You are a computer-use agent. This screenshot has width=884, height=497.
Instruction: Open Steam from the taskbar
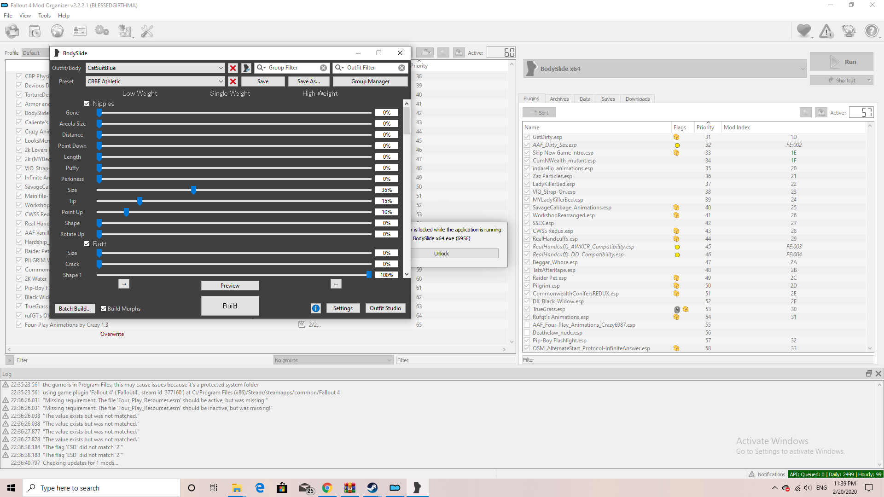(372, 488)
